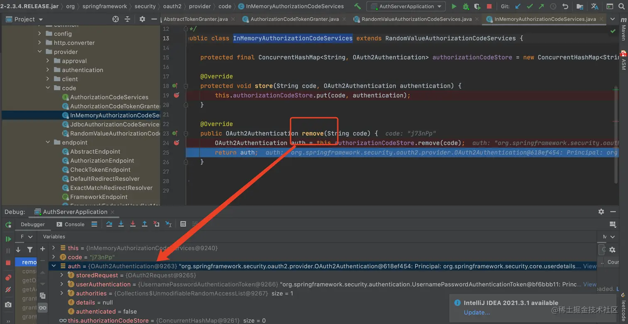Run AuthServerApplication with the green play icon
The height and width of the screenshot is (324, 628).
coord(454,6)
